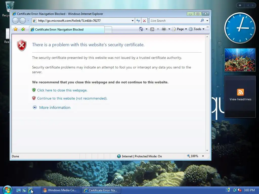
Task: Select the Certificate Error: Navigation Blocked tab
Action: pyautogui.click(x=67, y=30)
